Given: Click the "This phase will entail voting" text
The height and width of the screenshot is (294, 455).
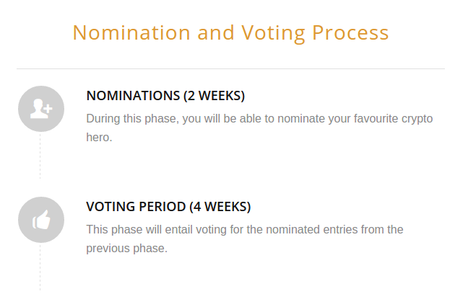Looking at the screenshot, I should coord(157,230).
